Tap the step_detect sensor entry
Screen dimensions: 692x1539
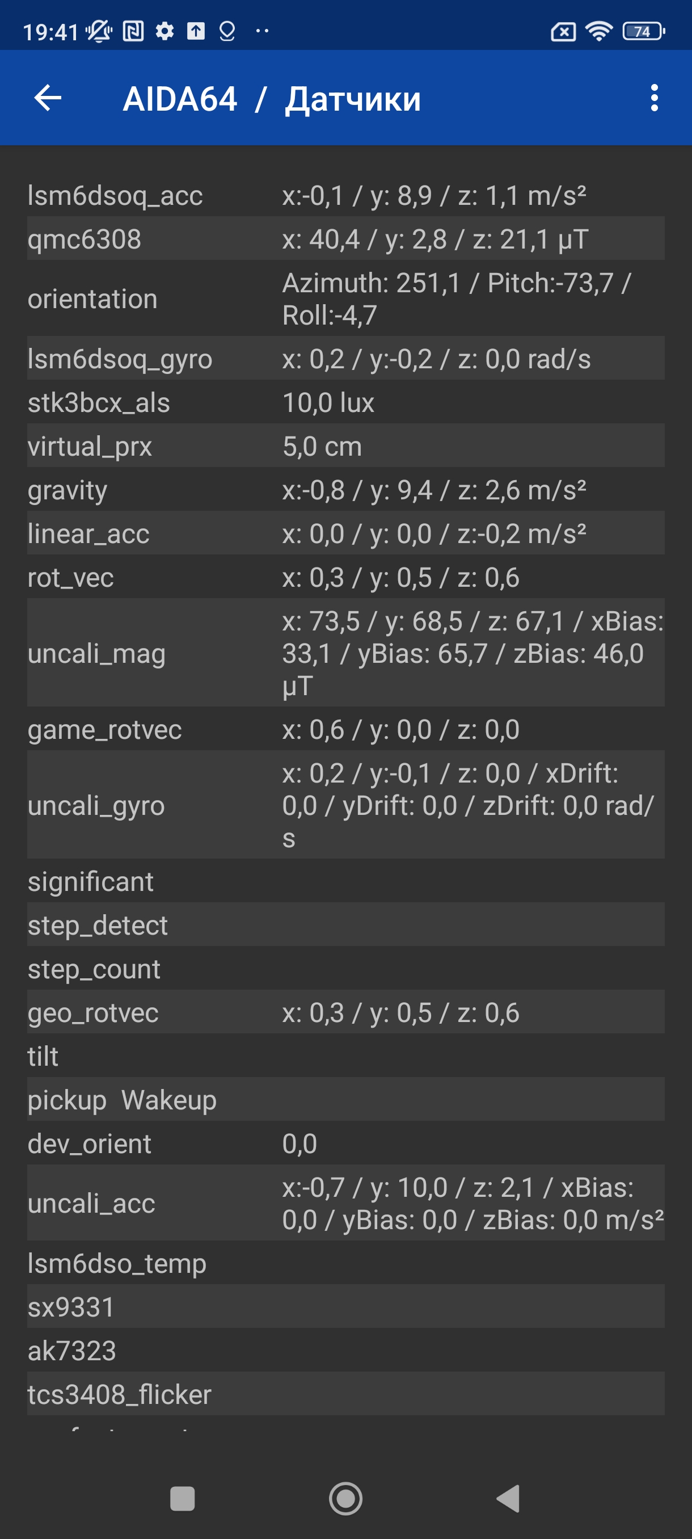tap(345, 925)
